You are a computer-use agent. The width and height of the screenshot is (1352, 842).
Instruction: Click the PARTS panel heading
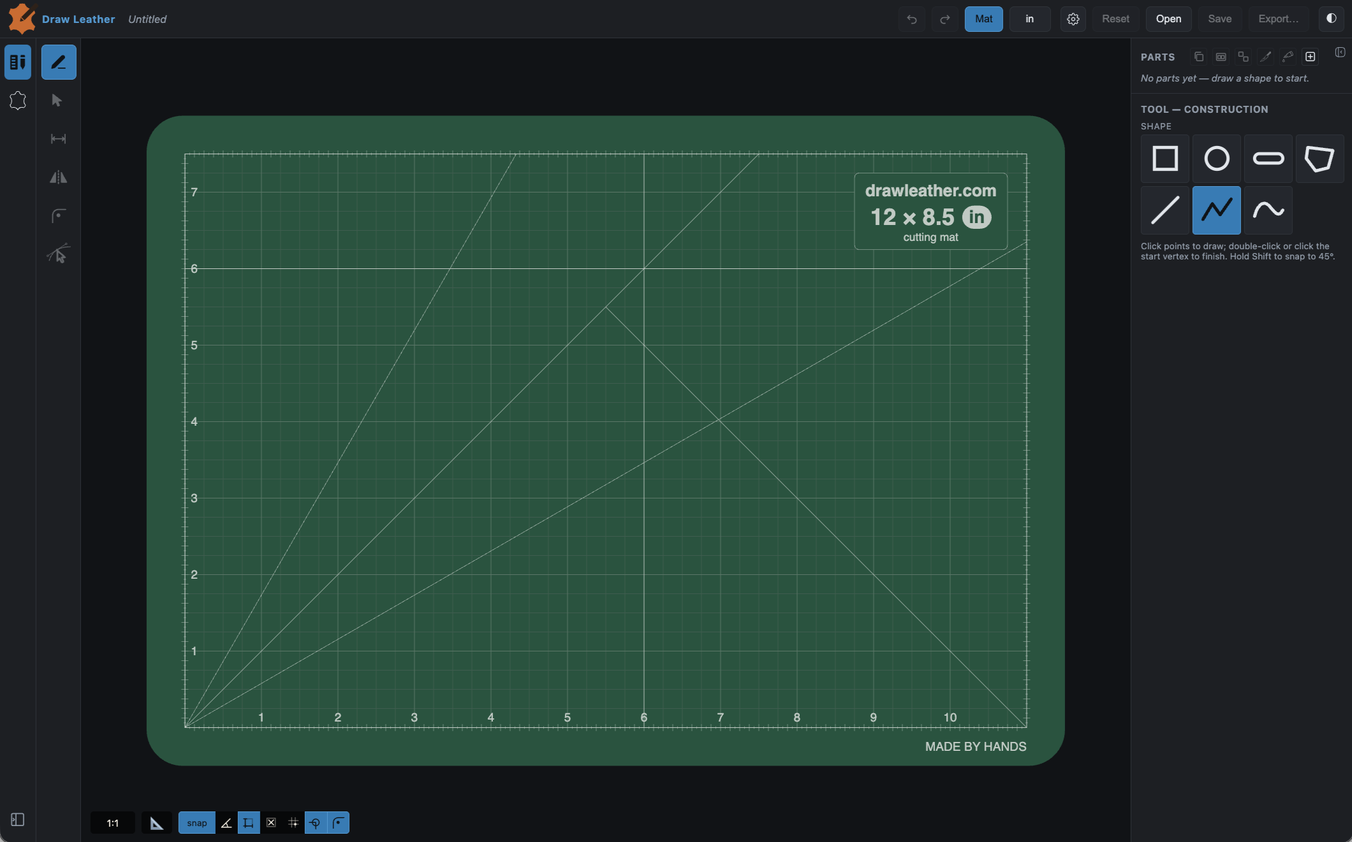pos(1157,57)
